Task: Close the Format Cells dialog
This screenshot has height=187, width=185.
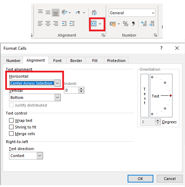Action: (x=177, y=48)
